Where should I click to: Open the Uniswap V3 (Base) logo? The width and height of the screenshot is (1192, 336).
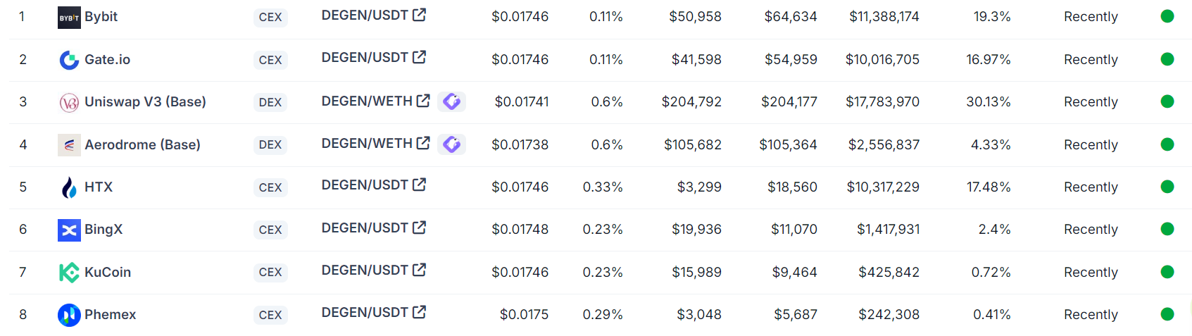pos(69,103)
